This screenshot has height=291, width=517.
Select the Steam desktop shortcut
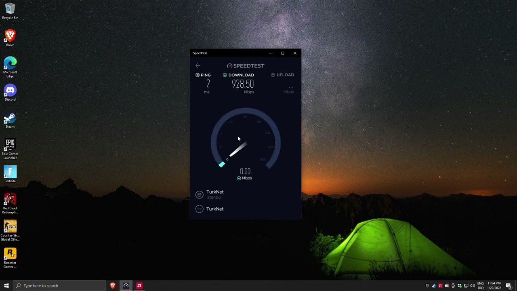10,120
